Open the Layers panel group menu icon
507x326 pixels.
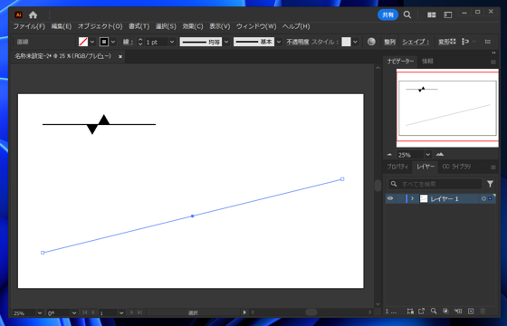(x=493, y=168)
